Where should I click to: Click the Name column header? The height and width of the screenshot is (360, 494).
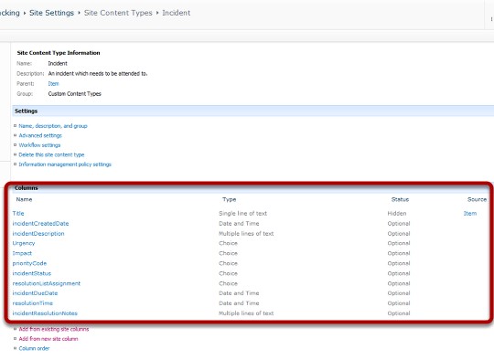coord(25,199)
